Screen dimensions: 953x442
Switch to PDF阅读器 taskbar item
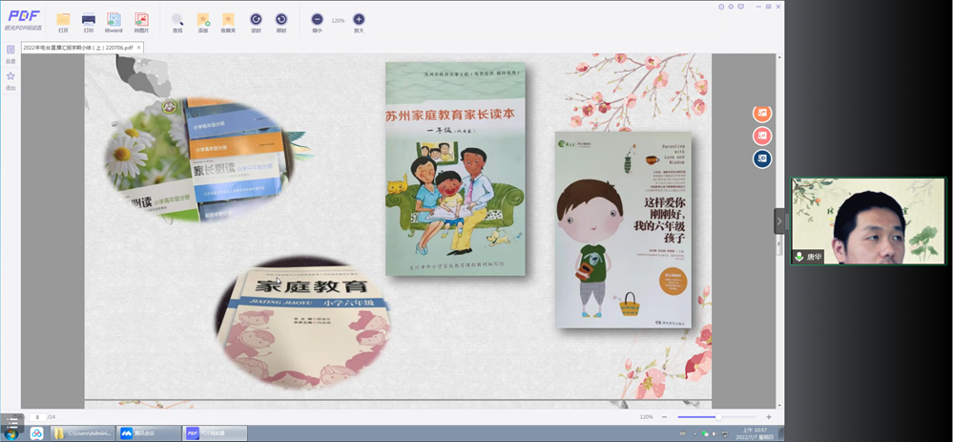[216, 433]
